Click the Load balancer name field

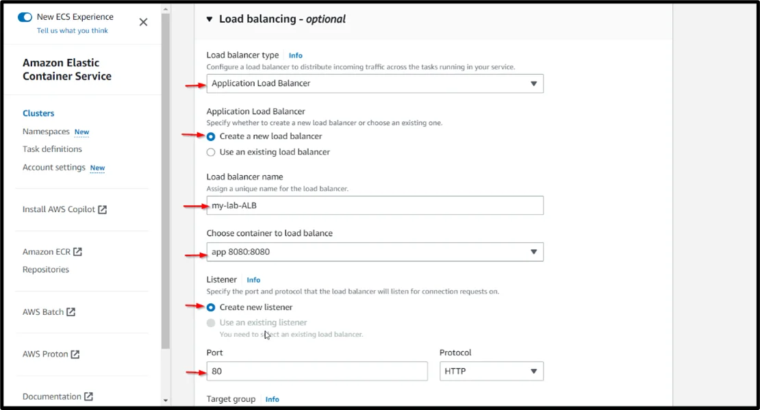(375, 205)
